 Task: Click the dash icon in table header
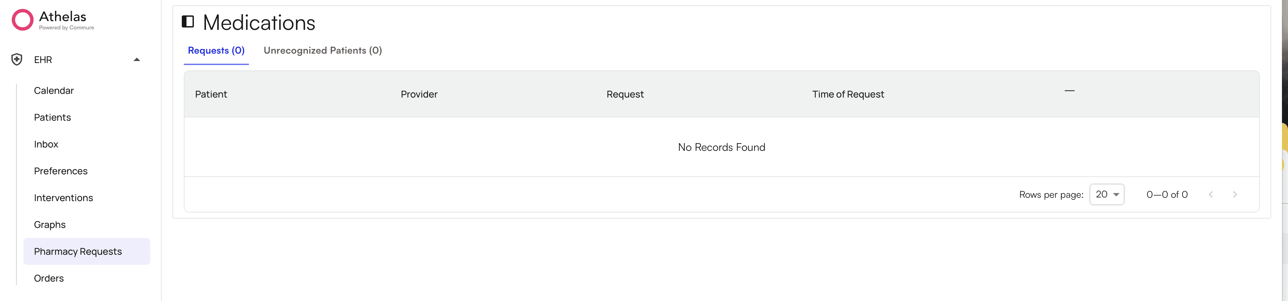point(1069,91)
